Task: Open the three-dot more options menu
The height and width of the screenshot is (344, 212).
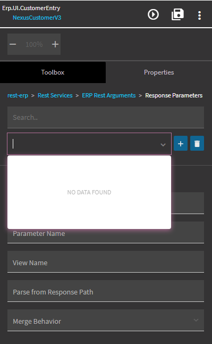Action: point(199,15)
